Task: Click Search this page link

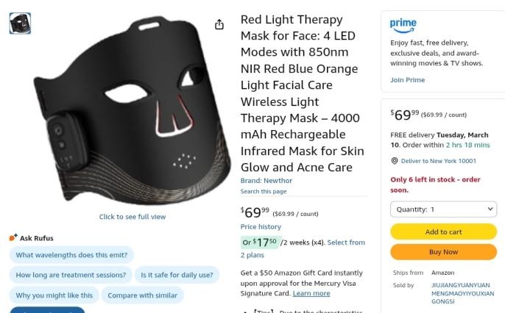Action: tap(264, 191)
